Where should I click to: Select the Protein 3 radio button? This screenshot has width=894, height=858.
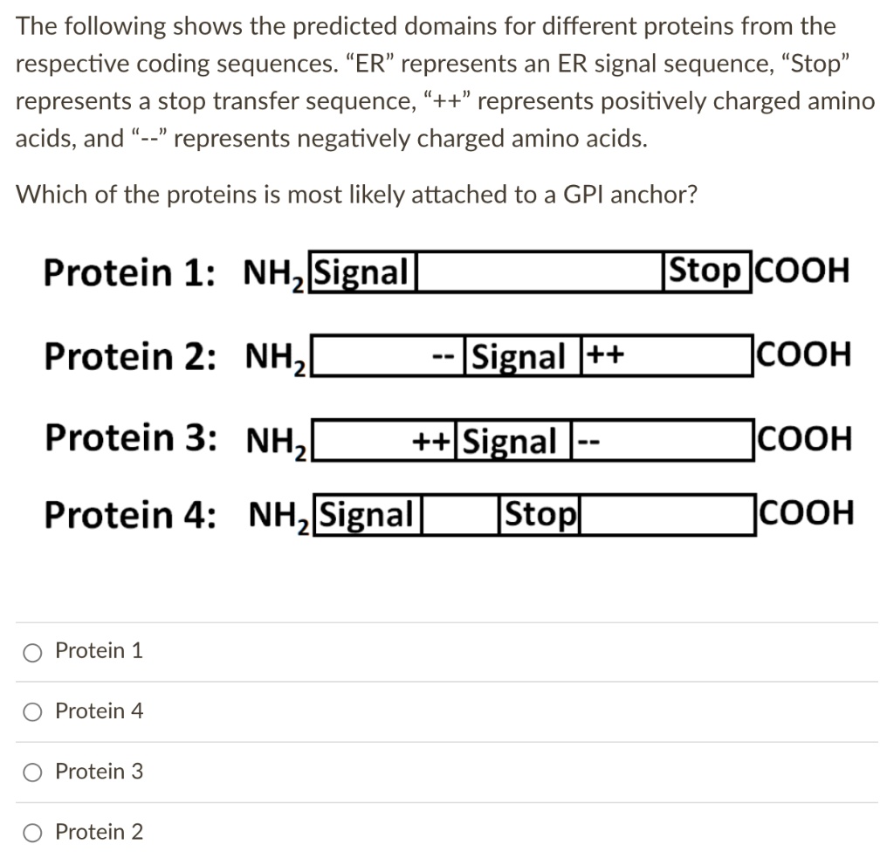point(32,772)
